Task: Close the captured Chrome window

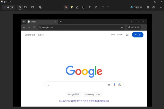Action: pos(144,22)
